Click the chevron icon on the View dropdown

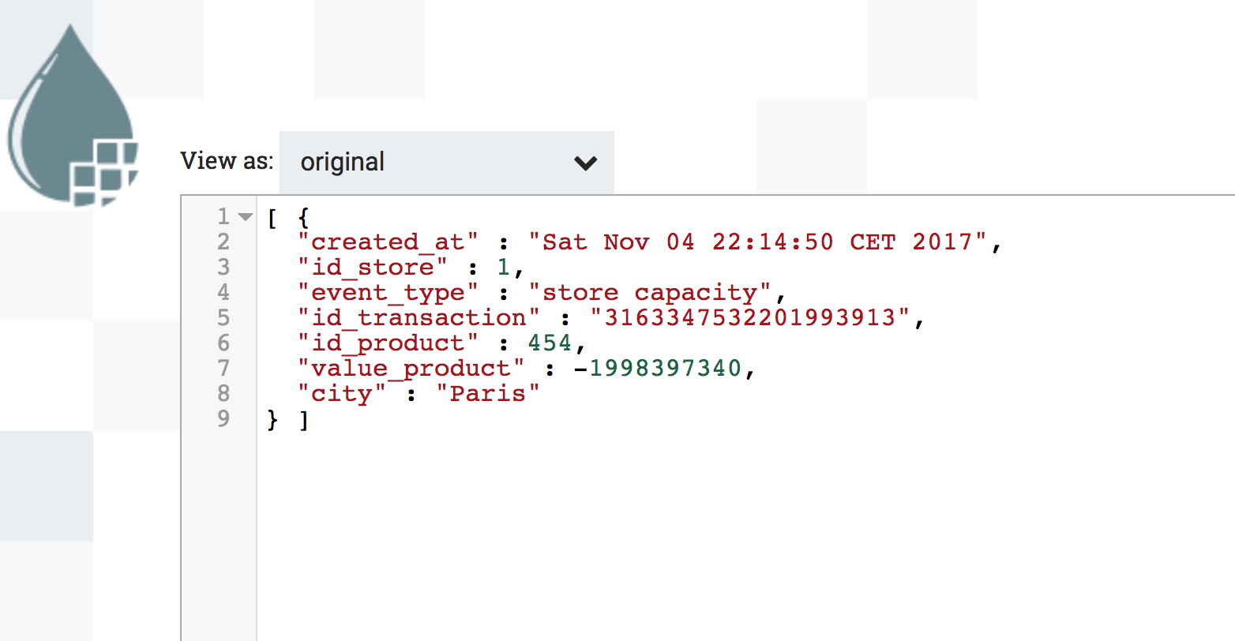click(586, 163)
